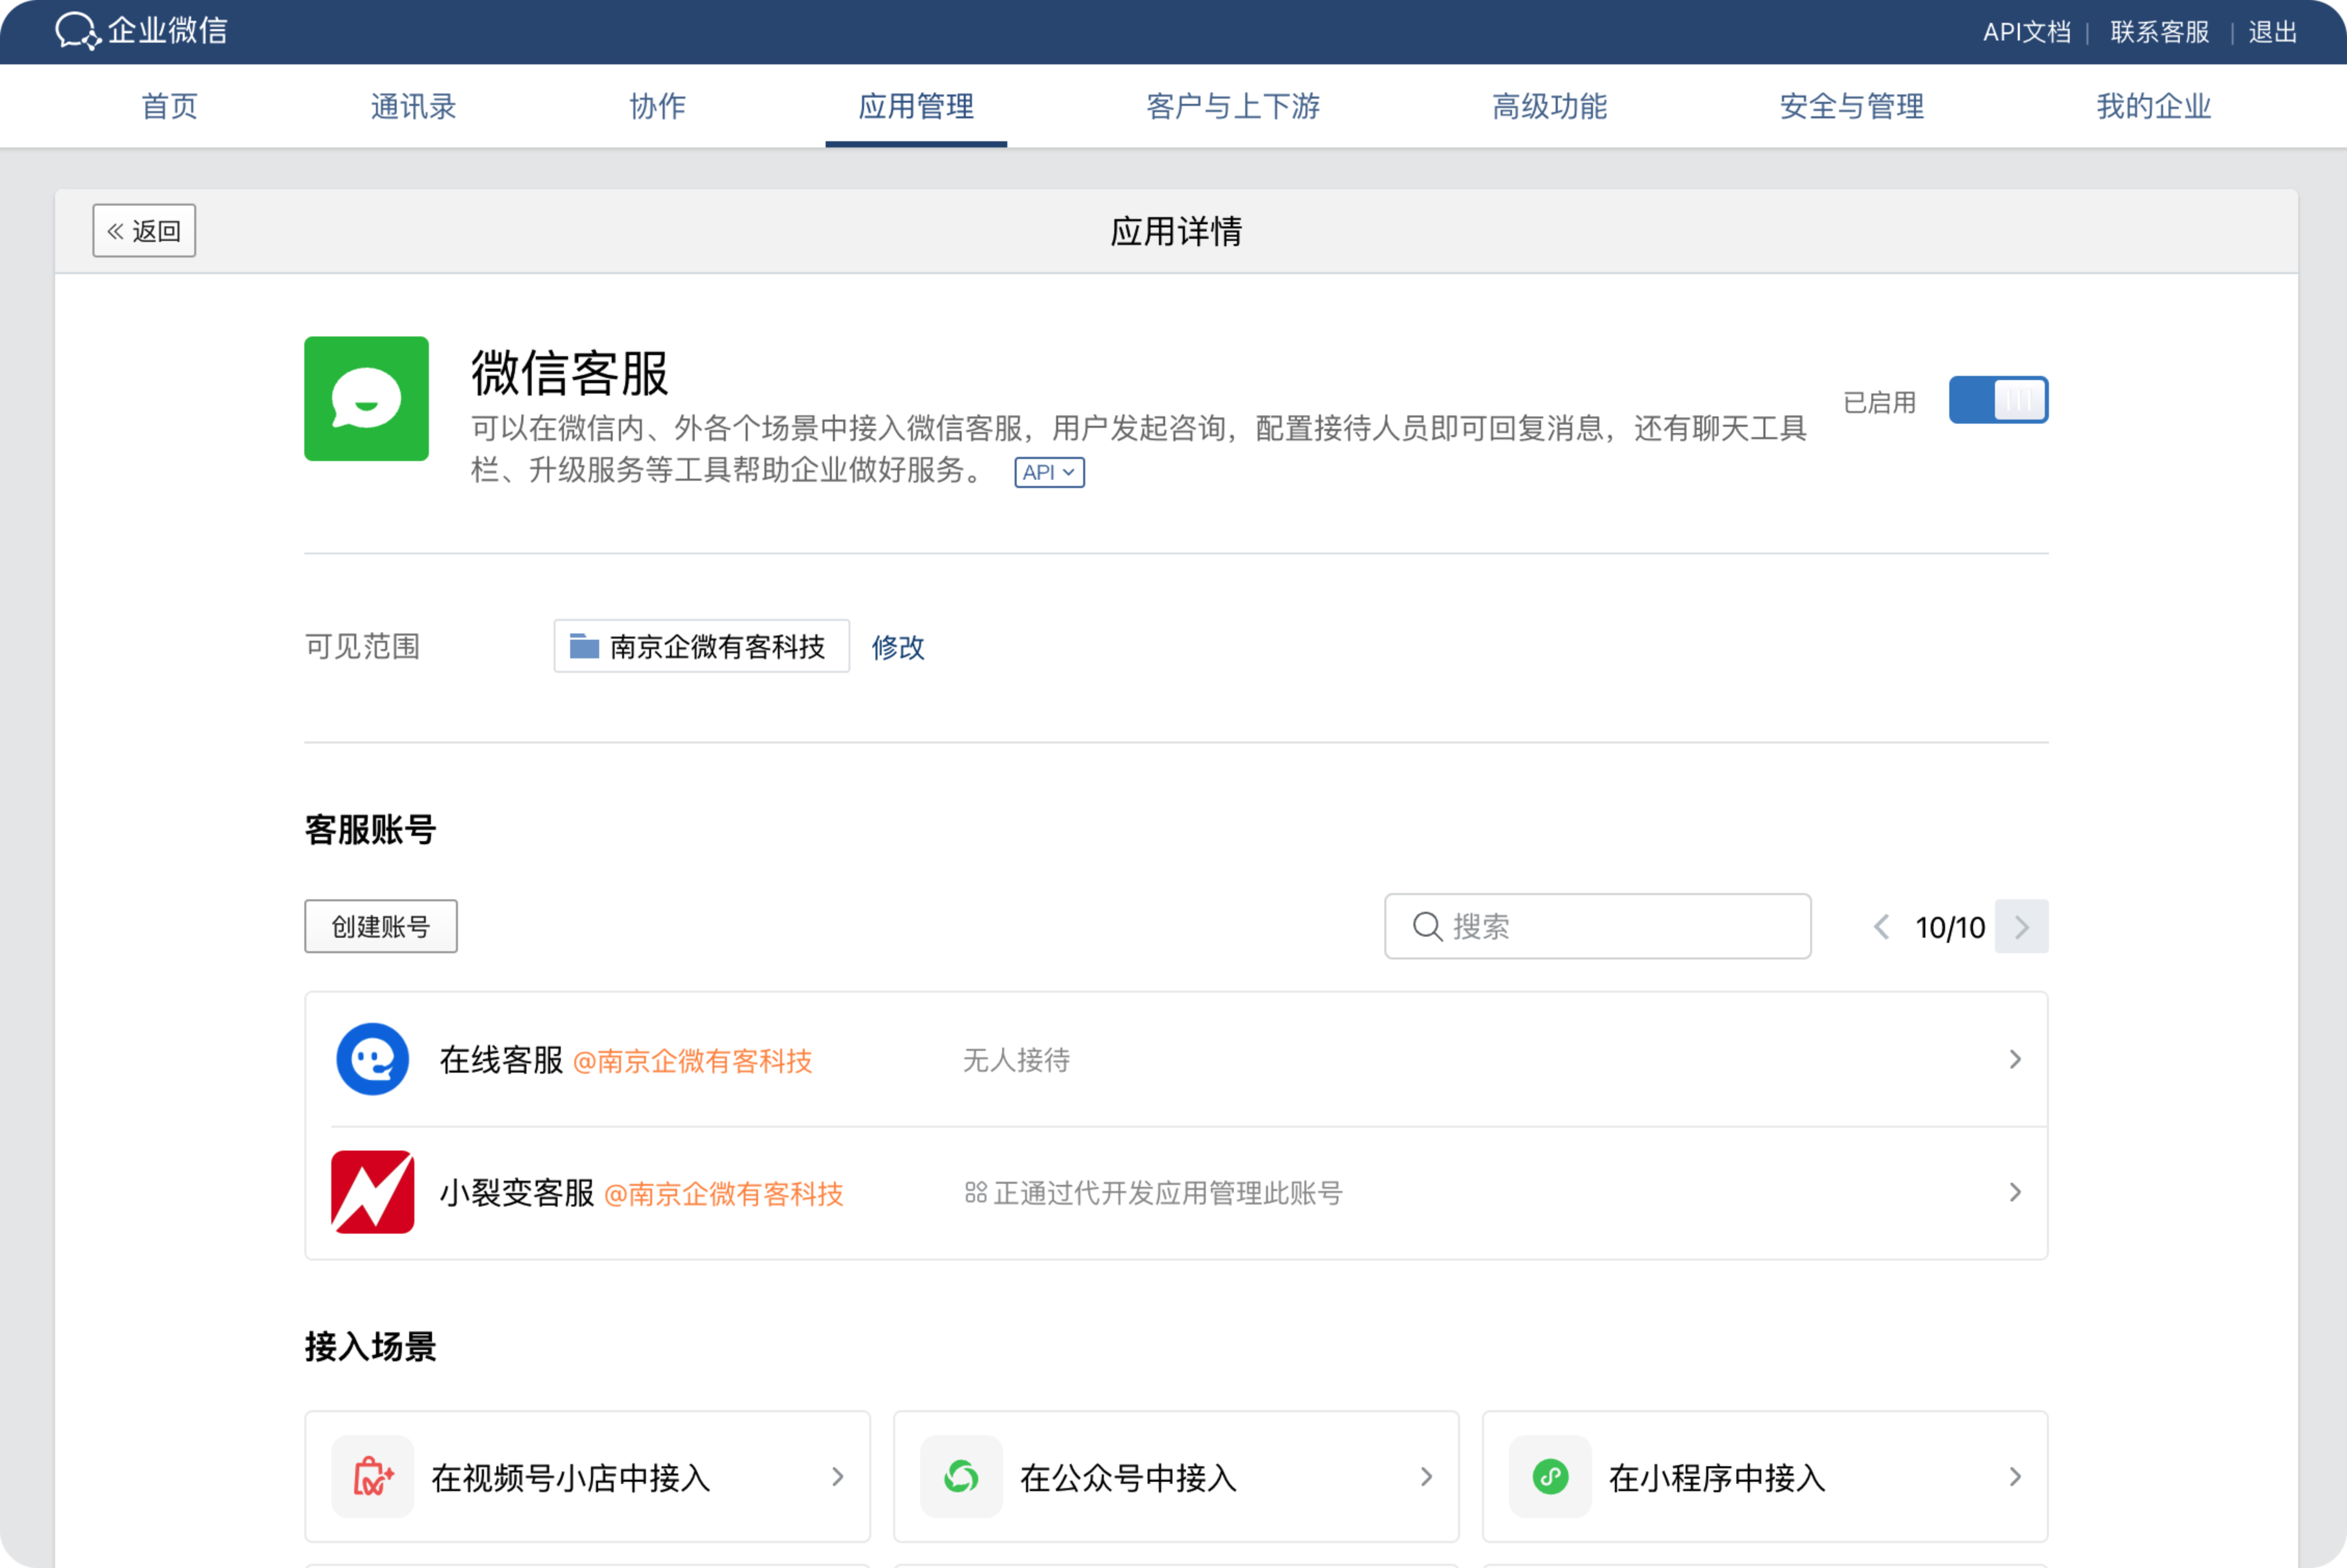This screenshot has width=2347, height=1568.
Task: Click 联系客服 link in header
Action: click(x=2160, y=32)
